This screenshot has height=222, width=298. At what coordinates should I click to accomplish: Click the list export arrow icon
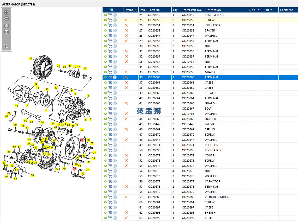click(7, 46)
